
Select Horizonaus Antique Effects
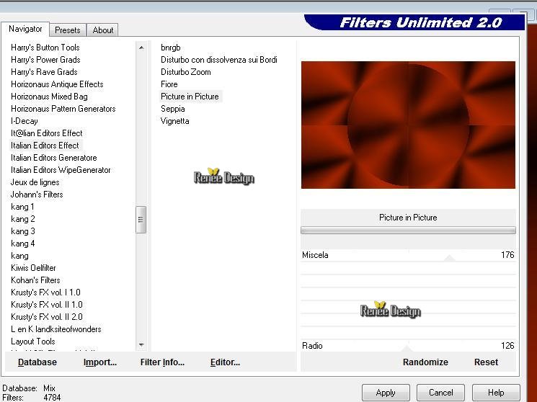tap(57, 84)
